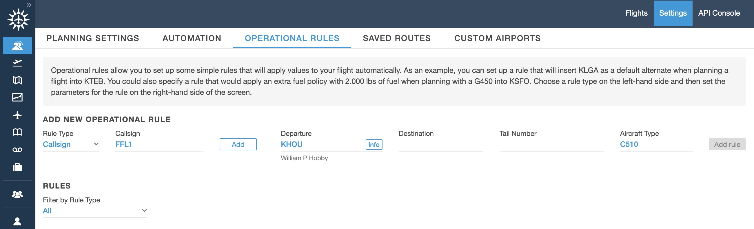Click the Add callsign button
Viewport: 754px width, 229px height.
click(x=238, y=144)
